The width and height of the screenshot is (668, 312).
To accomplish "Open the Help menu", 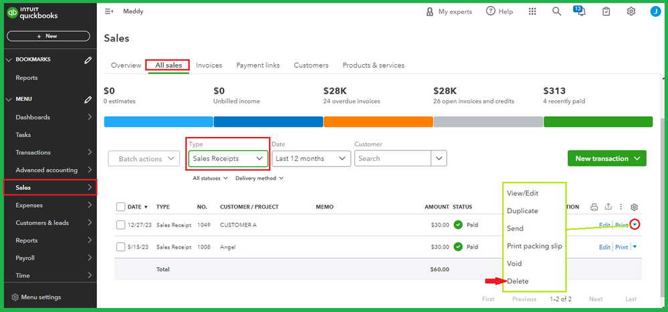I will click(x=499, y=11).
